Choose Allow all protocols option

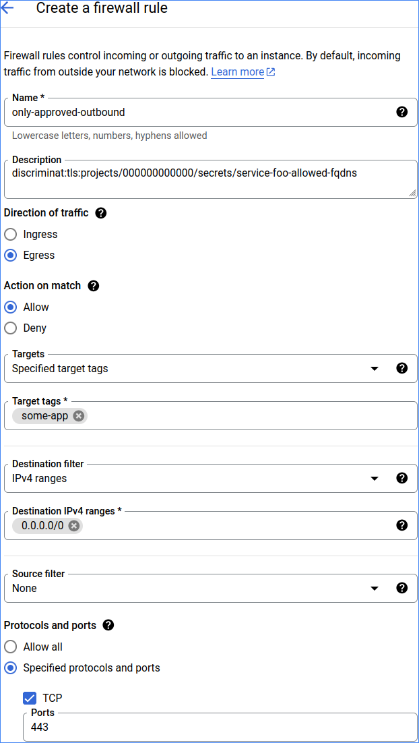11,647
